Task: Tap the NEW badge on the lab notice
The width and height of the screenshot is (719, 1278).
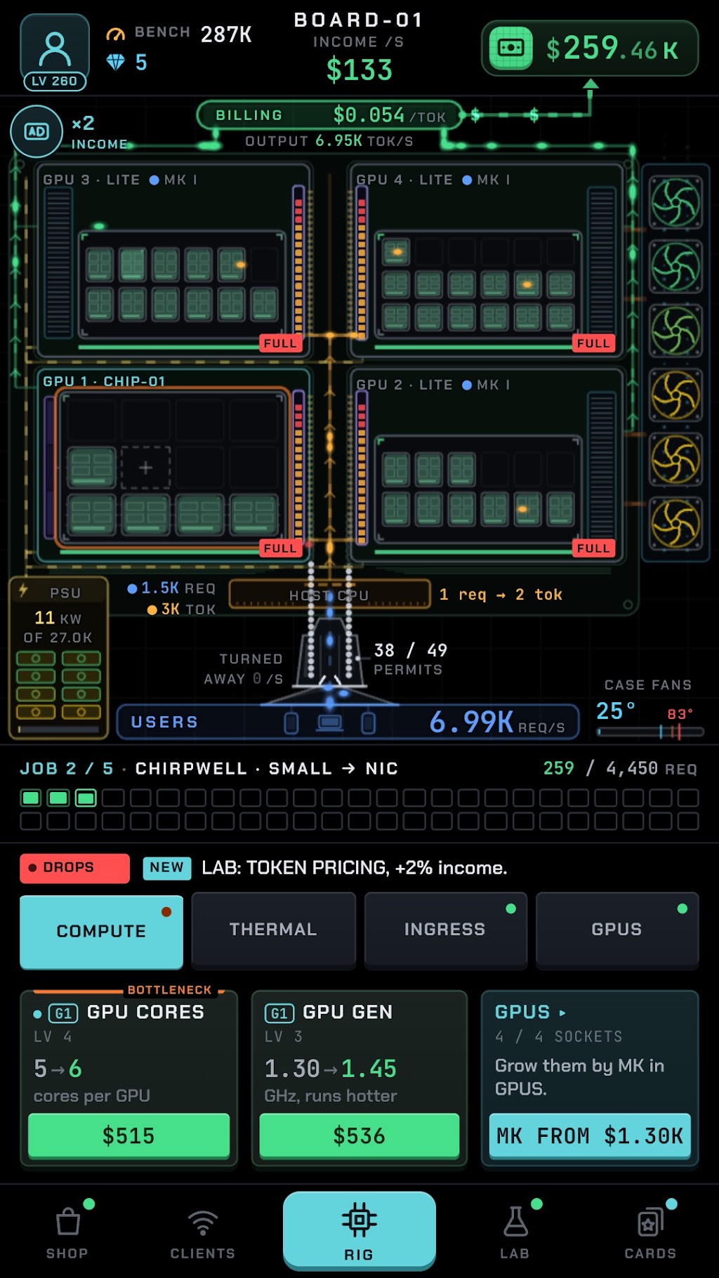Action: pyautogui.click(x=167, y=868)
